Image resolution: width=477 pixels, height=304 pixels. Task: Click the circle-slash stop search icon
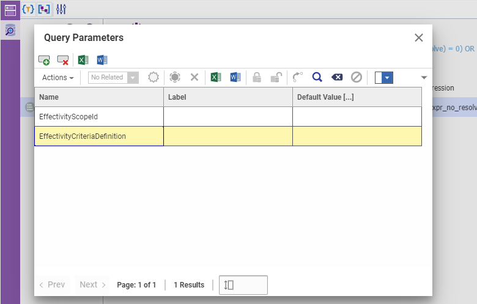tap(357, 77)
